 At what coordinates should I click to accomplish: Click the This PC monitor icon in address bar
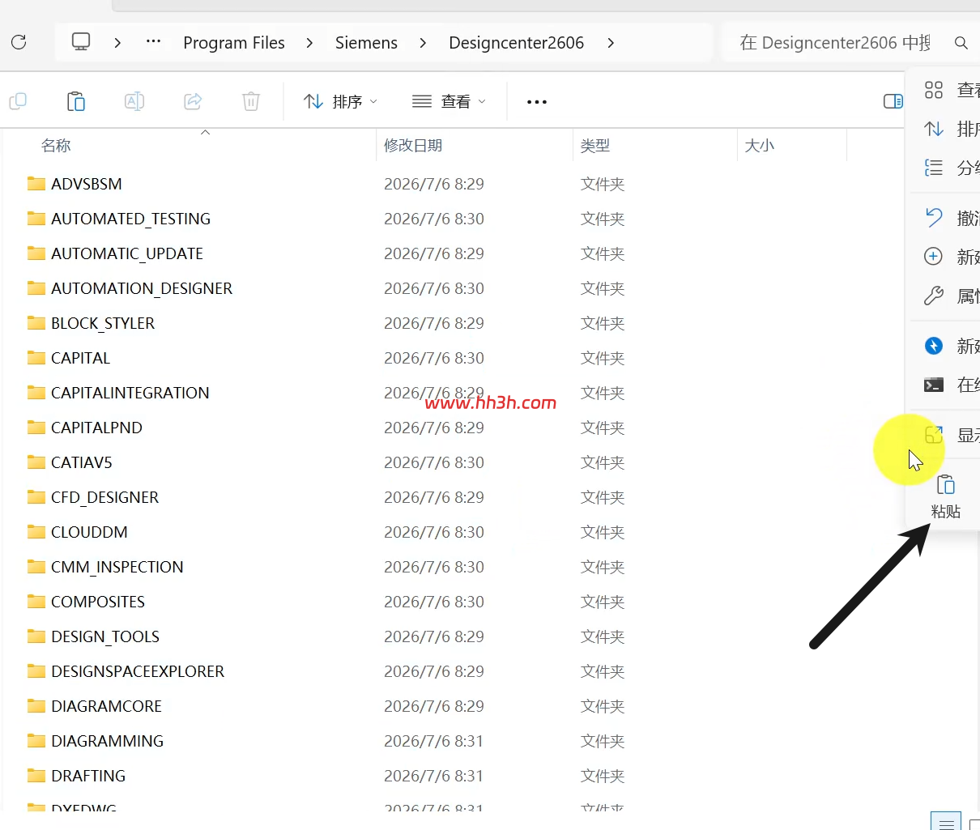[81, 42]
